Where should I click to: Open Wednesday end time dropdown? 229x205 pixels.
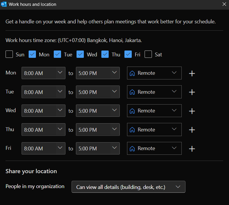98,111
